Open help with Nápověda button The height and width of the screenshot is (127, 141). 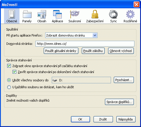(126, 119)
